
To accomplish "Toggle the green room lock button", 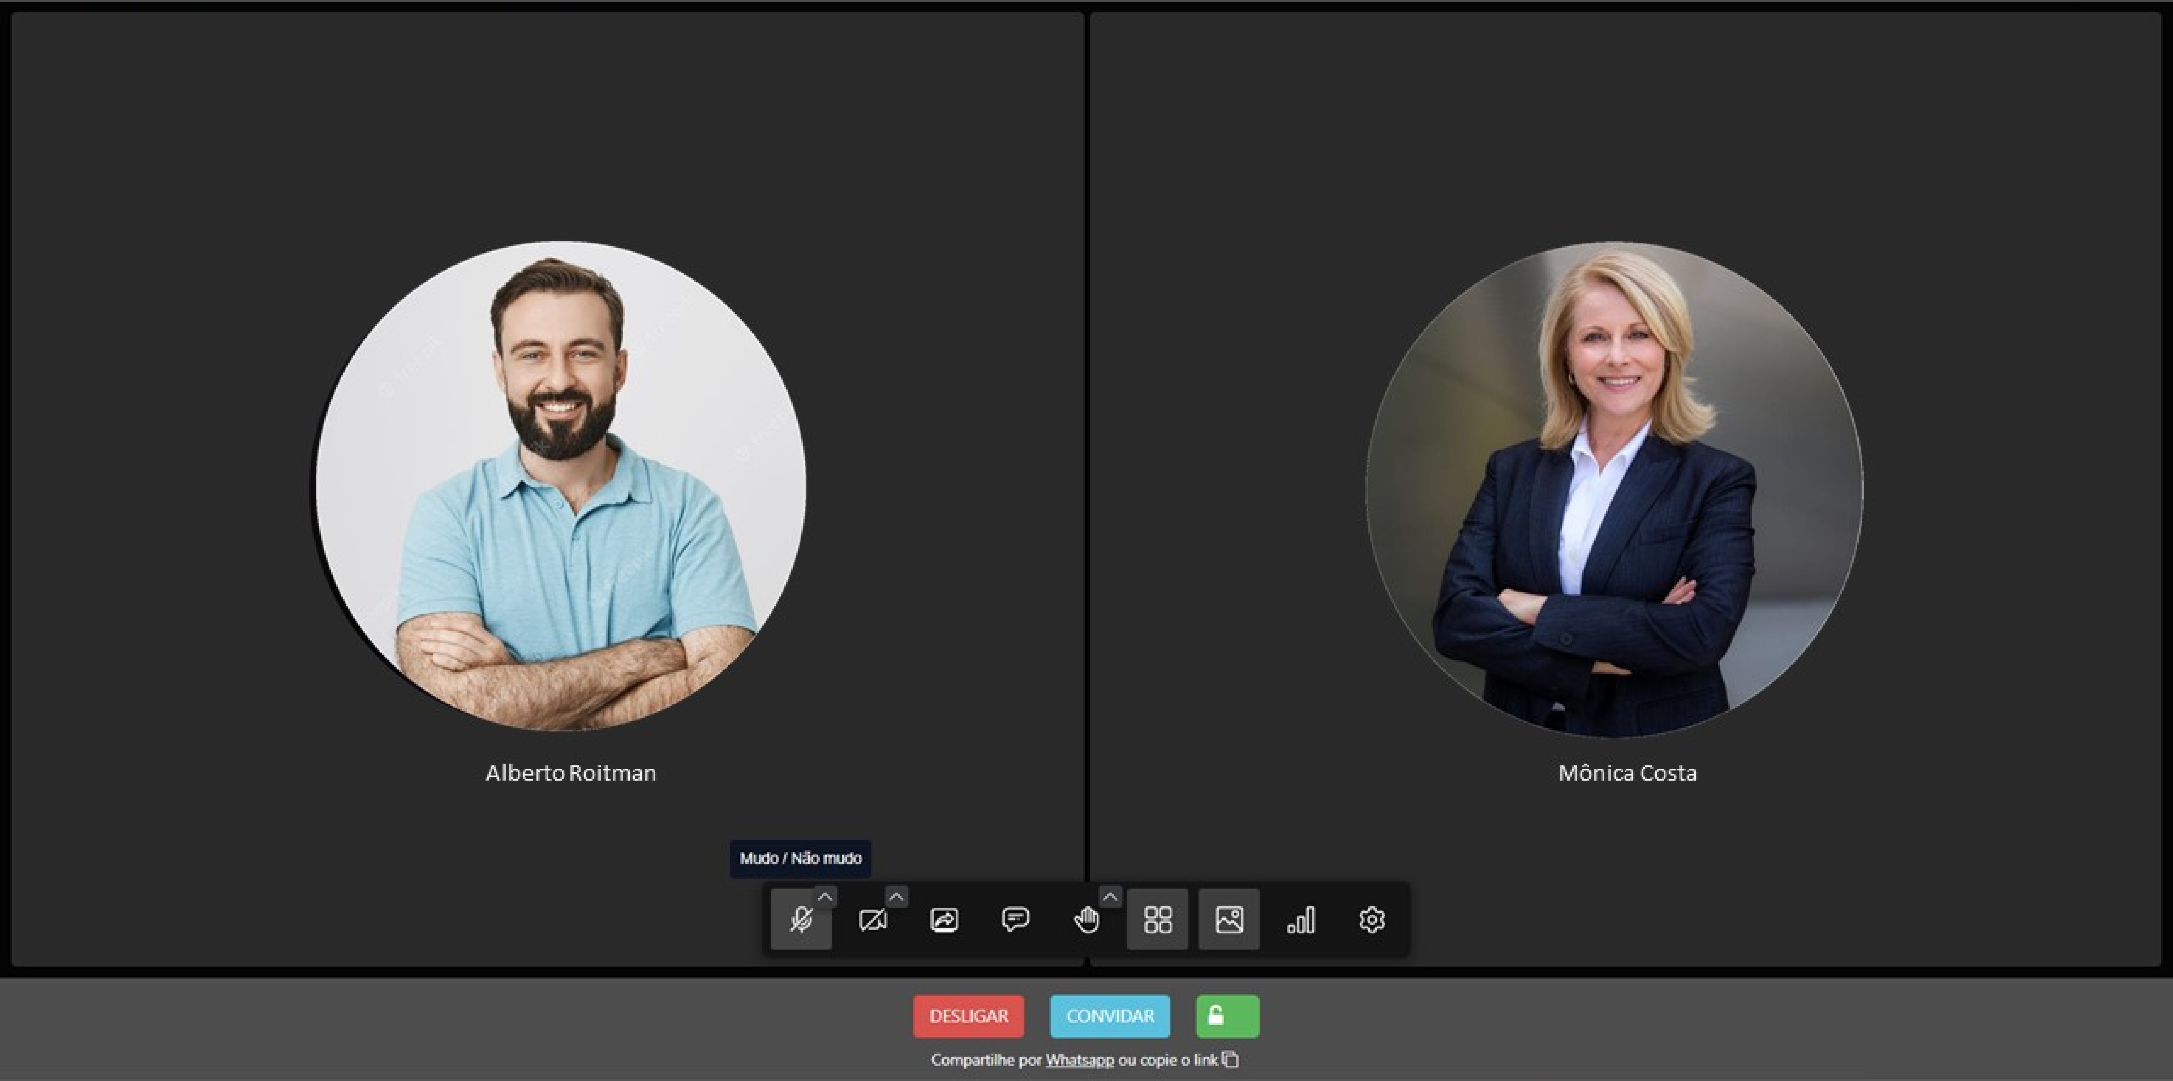I will pyautogui.click(x=1227, y=1016).
